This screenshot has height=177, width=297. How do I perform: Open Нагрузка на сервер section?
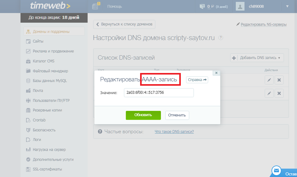(x=49, y=150)
